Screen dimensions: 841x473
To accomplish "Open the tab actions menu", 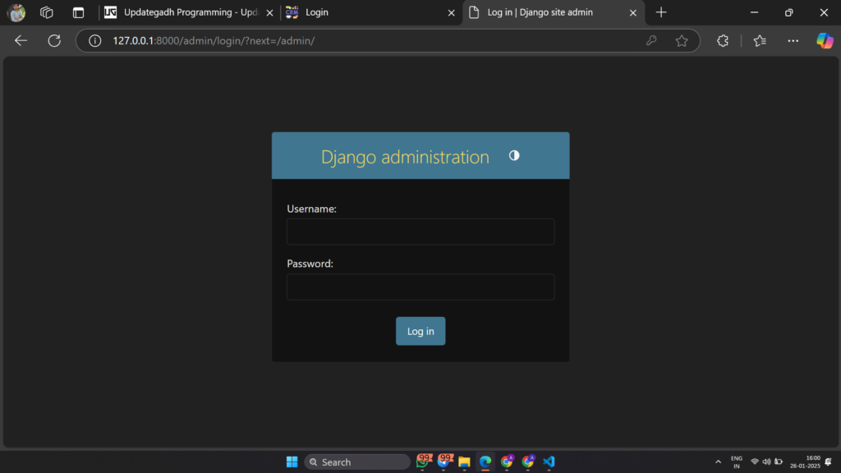I will coord(78,12).
